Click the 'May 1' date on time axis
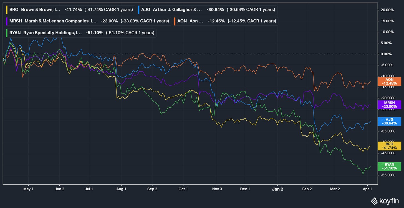 (x=29, y=189)
